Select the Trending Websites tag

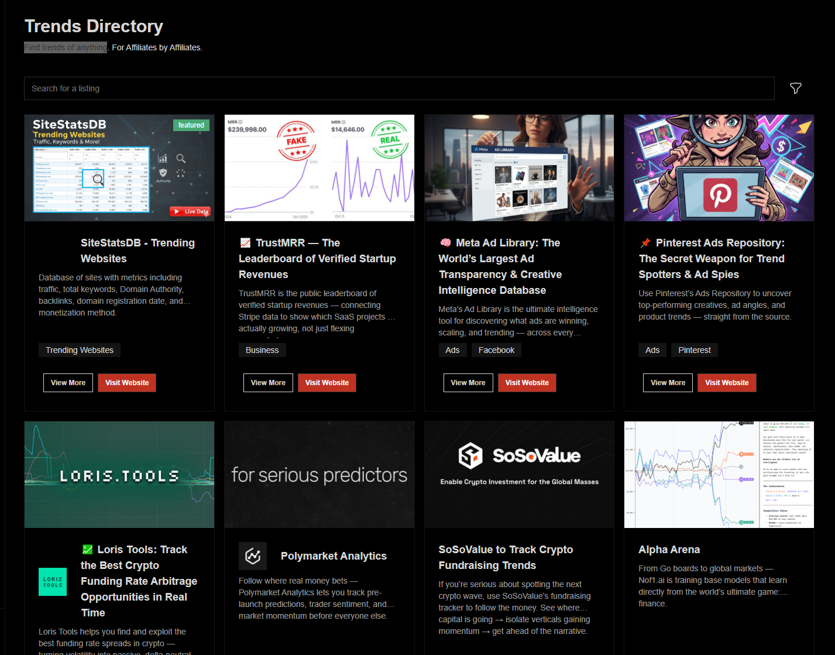pos(80,350)
